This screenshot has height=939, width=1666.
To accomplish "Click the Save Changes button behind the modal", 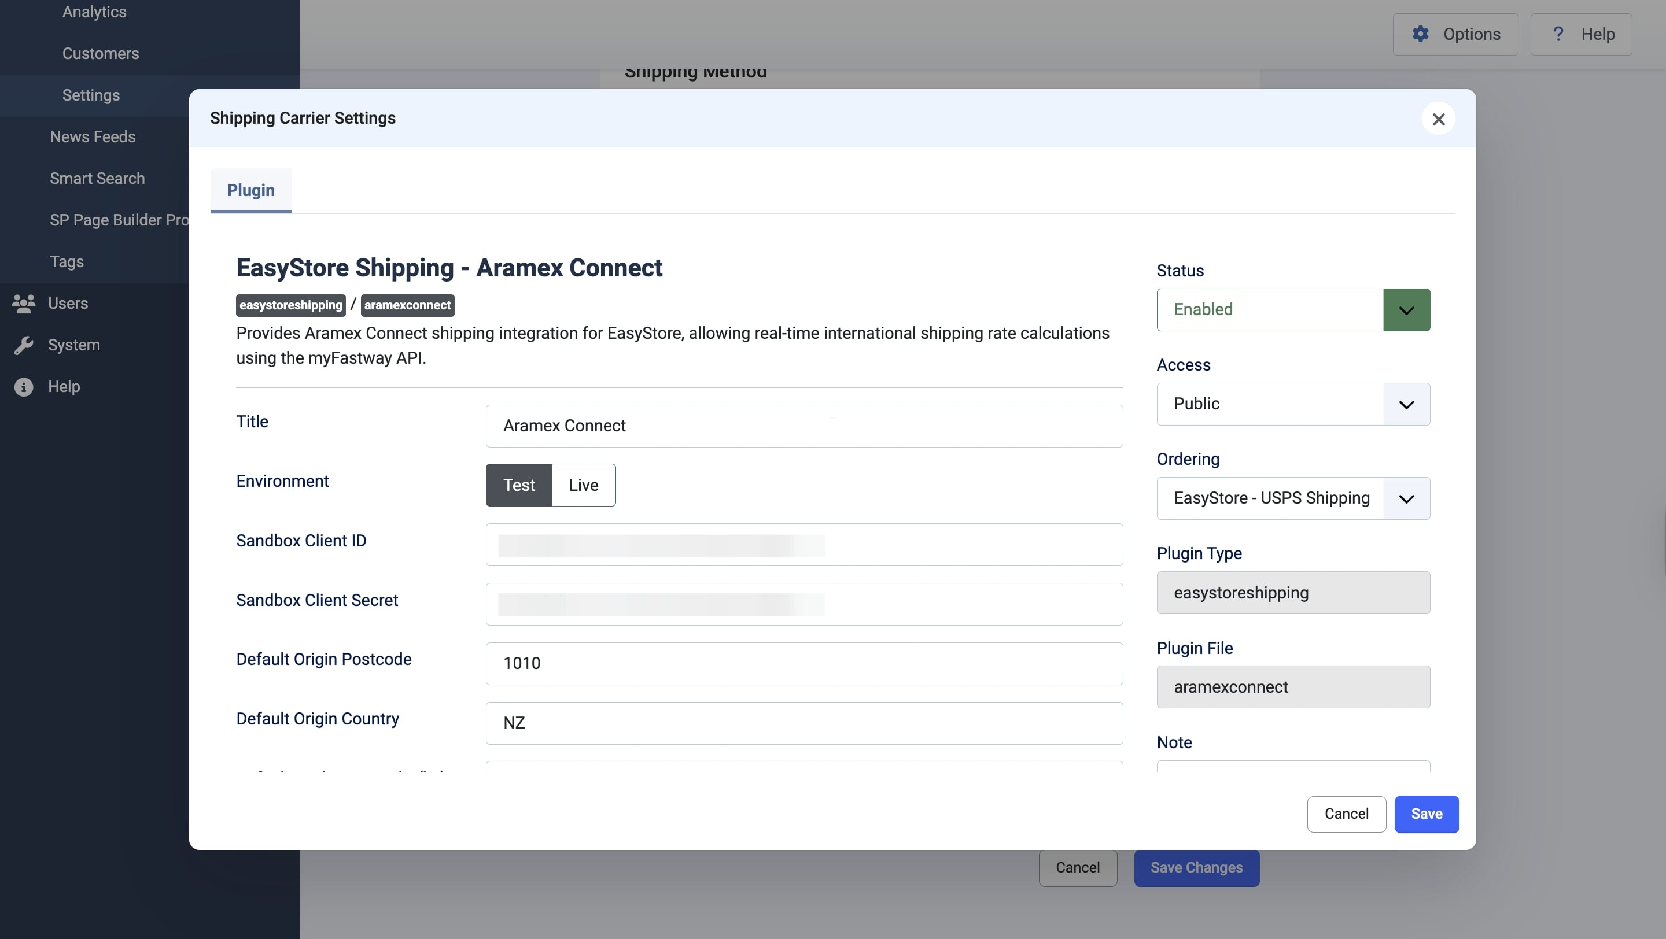I will pos(1196,868).
